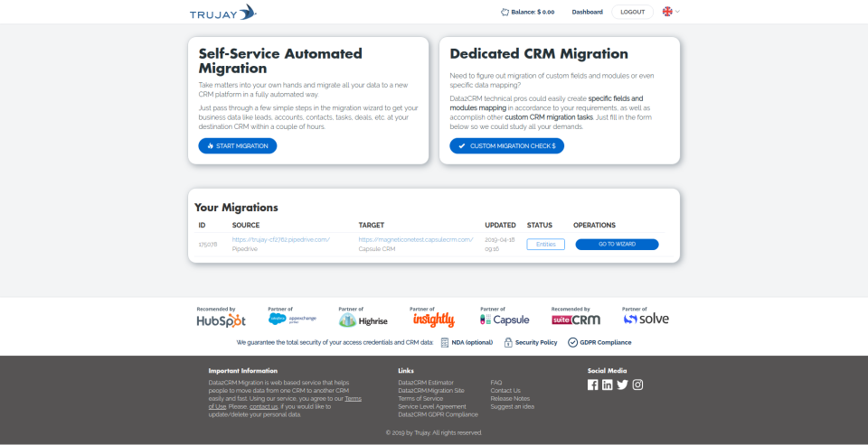This screenshot has width=868, height=445.
Task: Click the Balance: $ 0.00 text
Action: [x=533, y=12]
